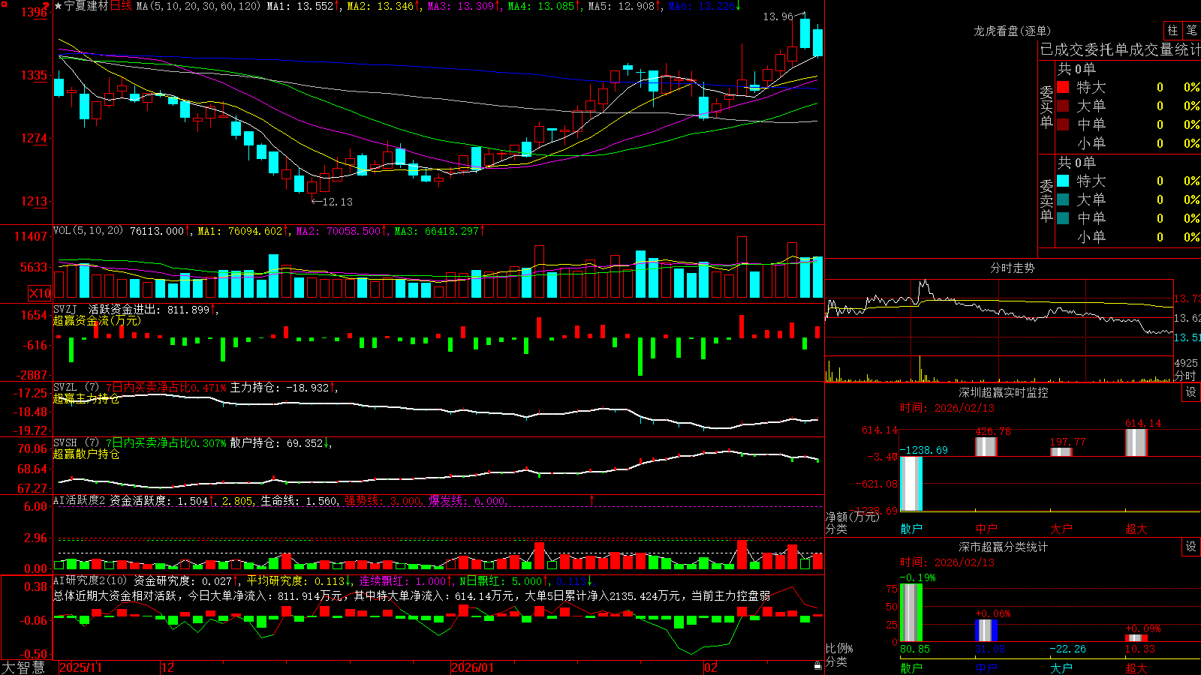The width and height of the screenshot is (1201, 675).
Task: Open 设 settings for 深圳超赢实时监控
Action: [1191, 392]
